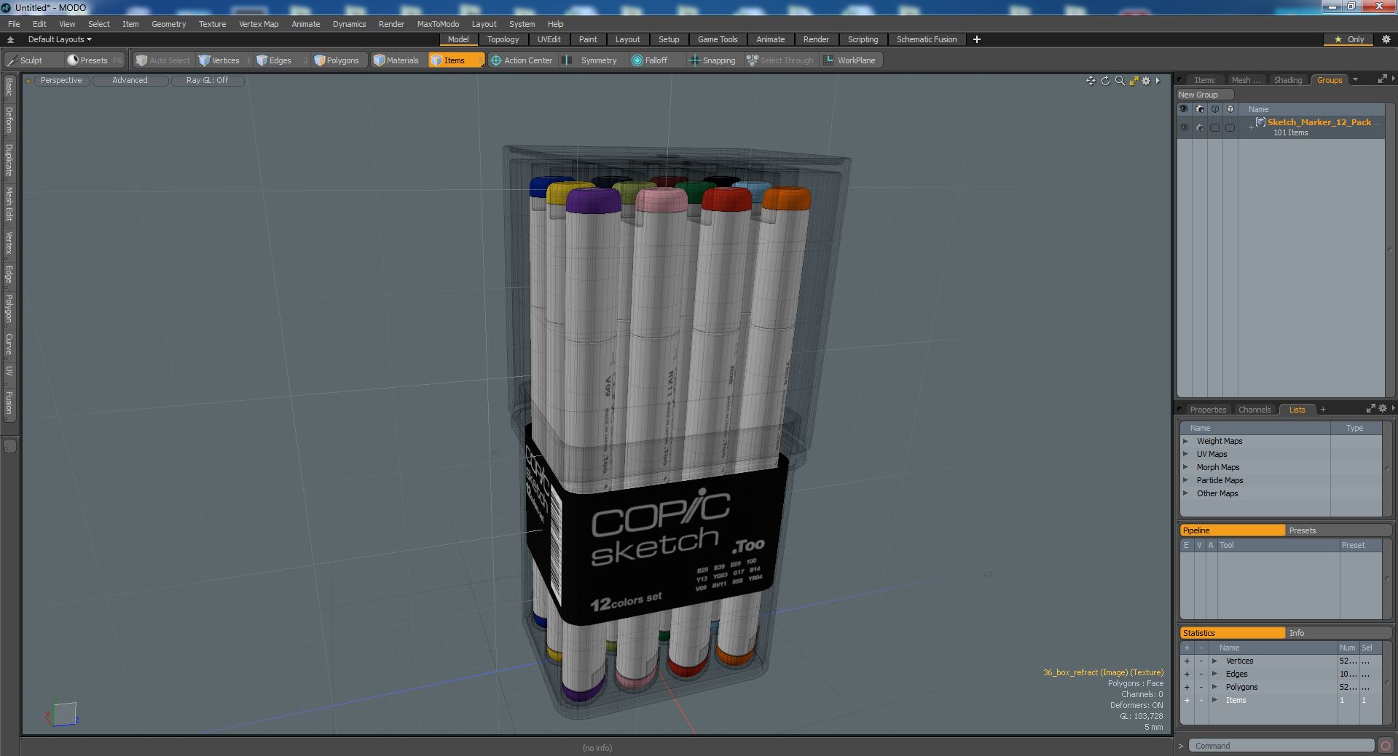This screenshot has width=1398, height=756.
Task: Open Lists panel settings gear icon
Action: click(1383, 409)
